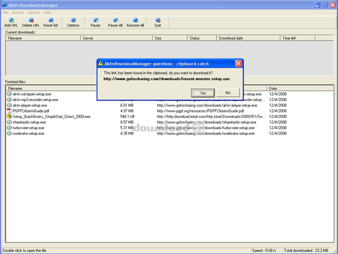
Task: Select aktiv-cd-ripper-setup.exe in finished files
Action: (32, 94)
